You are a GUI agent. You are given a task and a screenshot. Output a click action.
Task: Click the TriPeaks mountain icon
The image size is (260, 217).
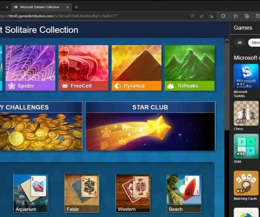pos(170,86)
